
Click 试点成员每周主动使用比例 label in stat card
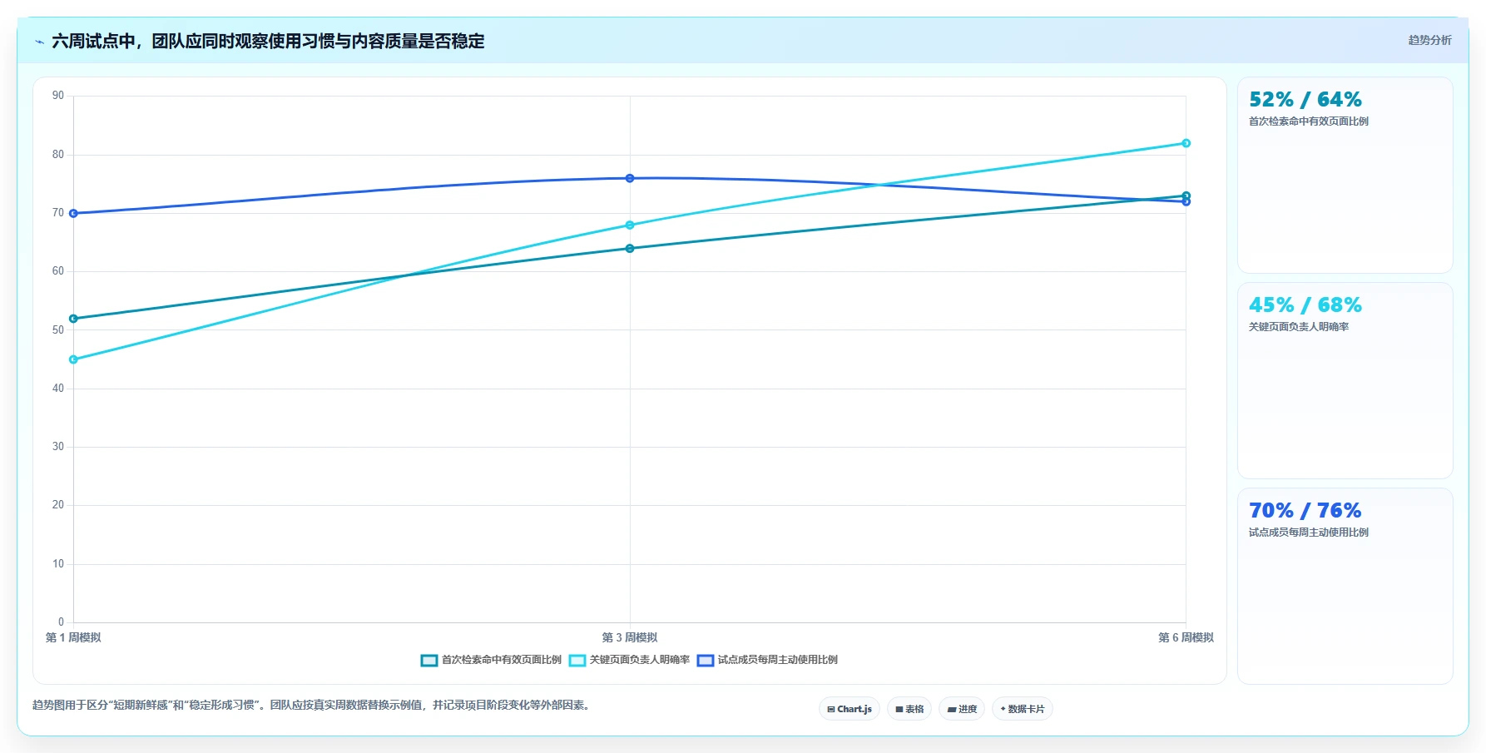tap(1309, 533)
